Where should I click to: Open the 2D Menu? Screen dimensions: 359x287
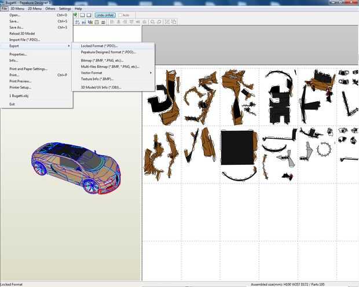(35, 9)
